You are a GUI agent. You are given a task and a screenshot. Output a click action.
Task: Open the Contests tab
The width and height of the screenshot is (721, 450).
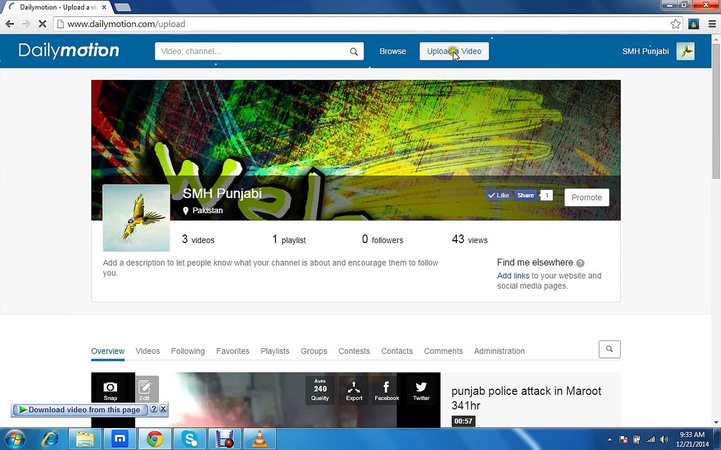coord(354,351)
